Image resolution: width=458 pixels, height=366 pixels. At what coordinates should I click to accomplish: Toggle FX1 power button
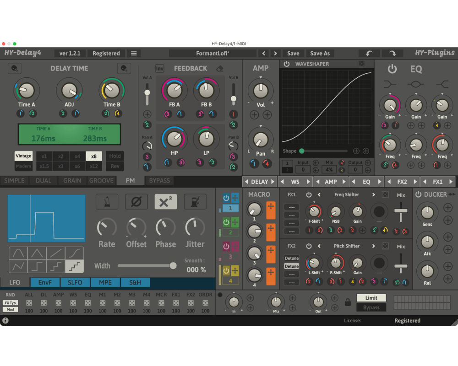(309, 195)
